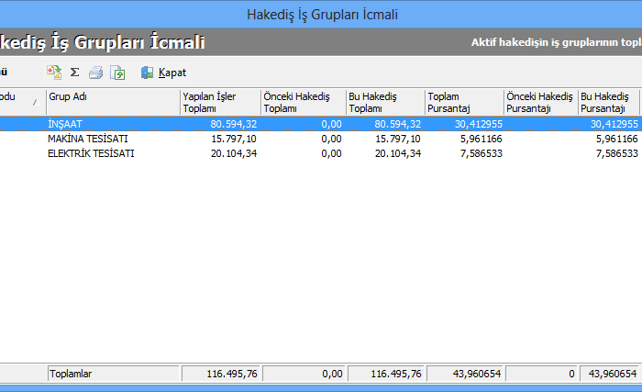Viewport: 642px width, 392px height.
Task: Click the export data icon in toolbar
Action: 54,72
